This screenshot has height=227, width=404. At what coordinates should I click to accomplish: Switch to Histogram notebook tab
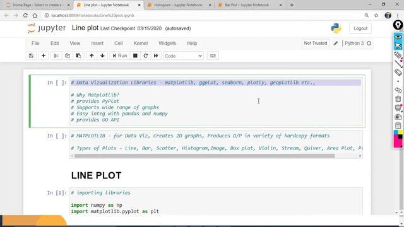[179, 5]
